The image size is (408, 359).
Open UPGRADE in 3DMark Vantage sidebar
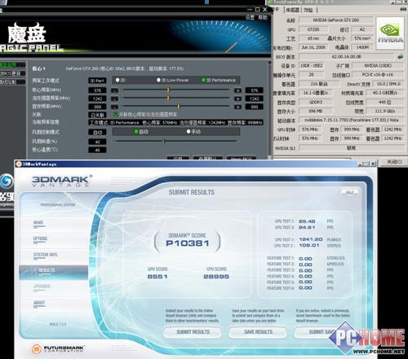tap(42, 287)
